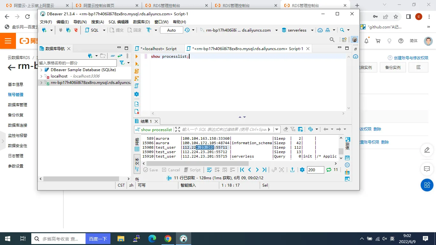Select the DBeaver perspective beaver icon
This screenshot has height=245, width=436.
coord(354,40)
